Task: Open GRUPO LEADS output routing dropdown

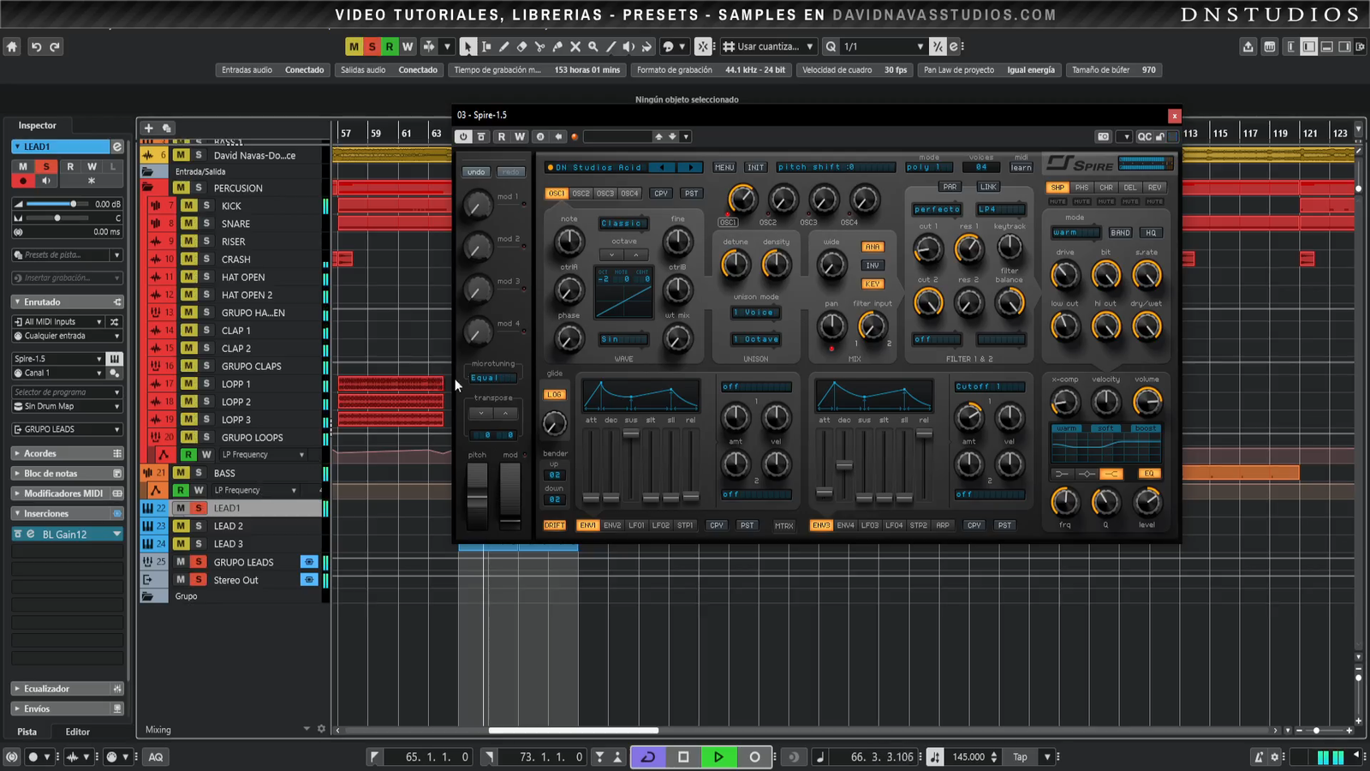Action: coord(67,429)
